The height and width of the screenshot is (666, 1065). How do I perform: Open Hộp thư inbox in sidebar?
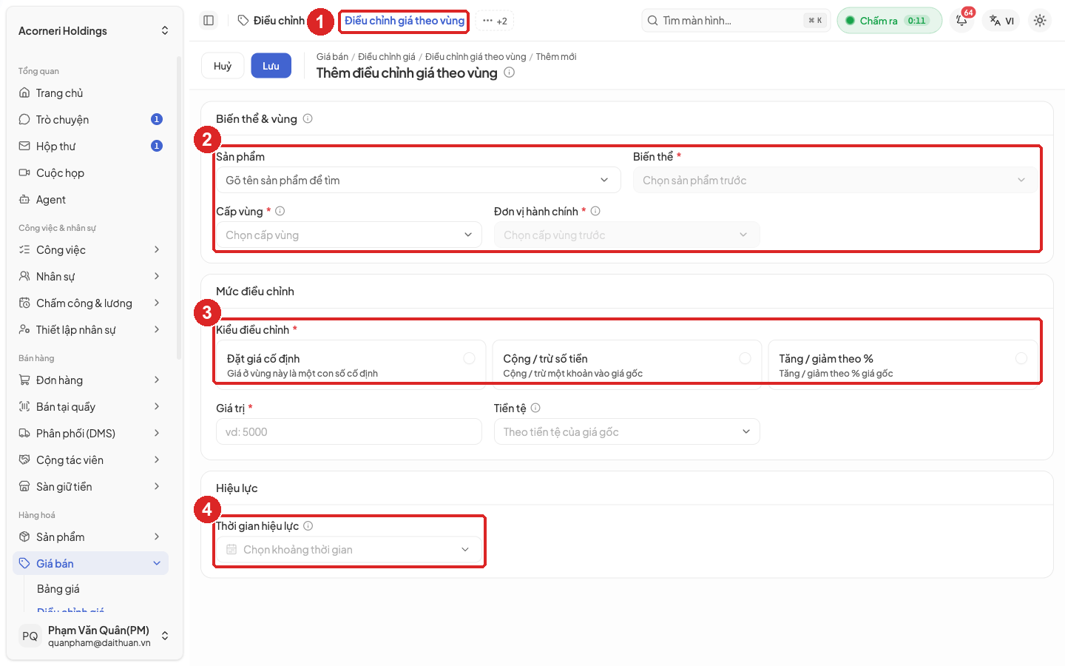click(x=90, y=147)
